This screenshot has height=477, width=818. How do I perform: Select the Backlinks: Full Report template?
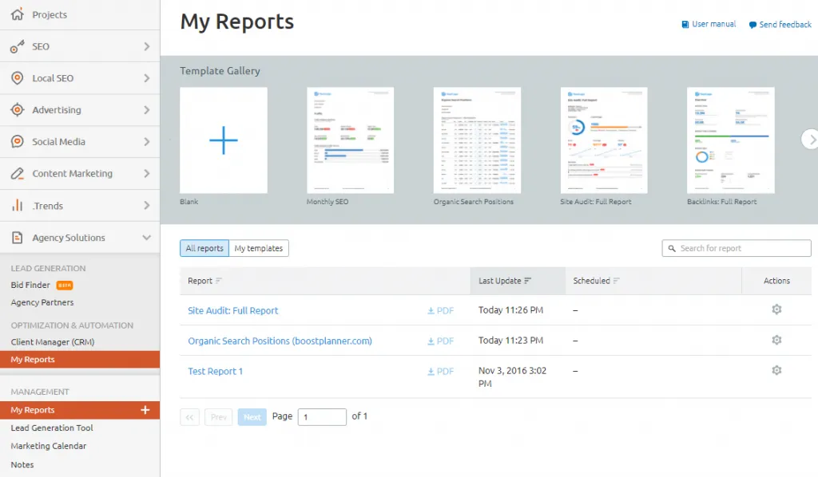click(x=730, y=140)
